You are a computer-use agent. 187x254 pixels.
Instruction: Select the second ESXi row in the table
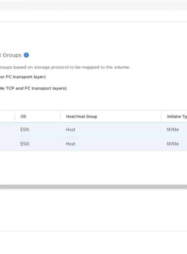pyautogui.click(x=93, y=144)
